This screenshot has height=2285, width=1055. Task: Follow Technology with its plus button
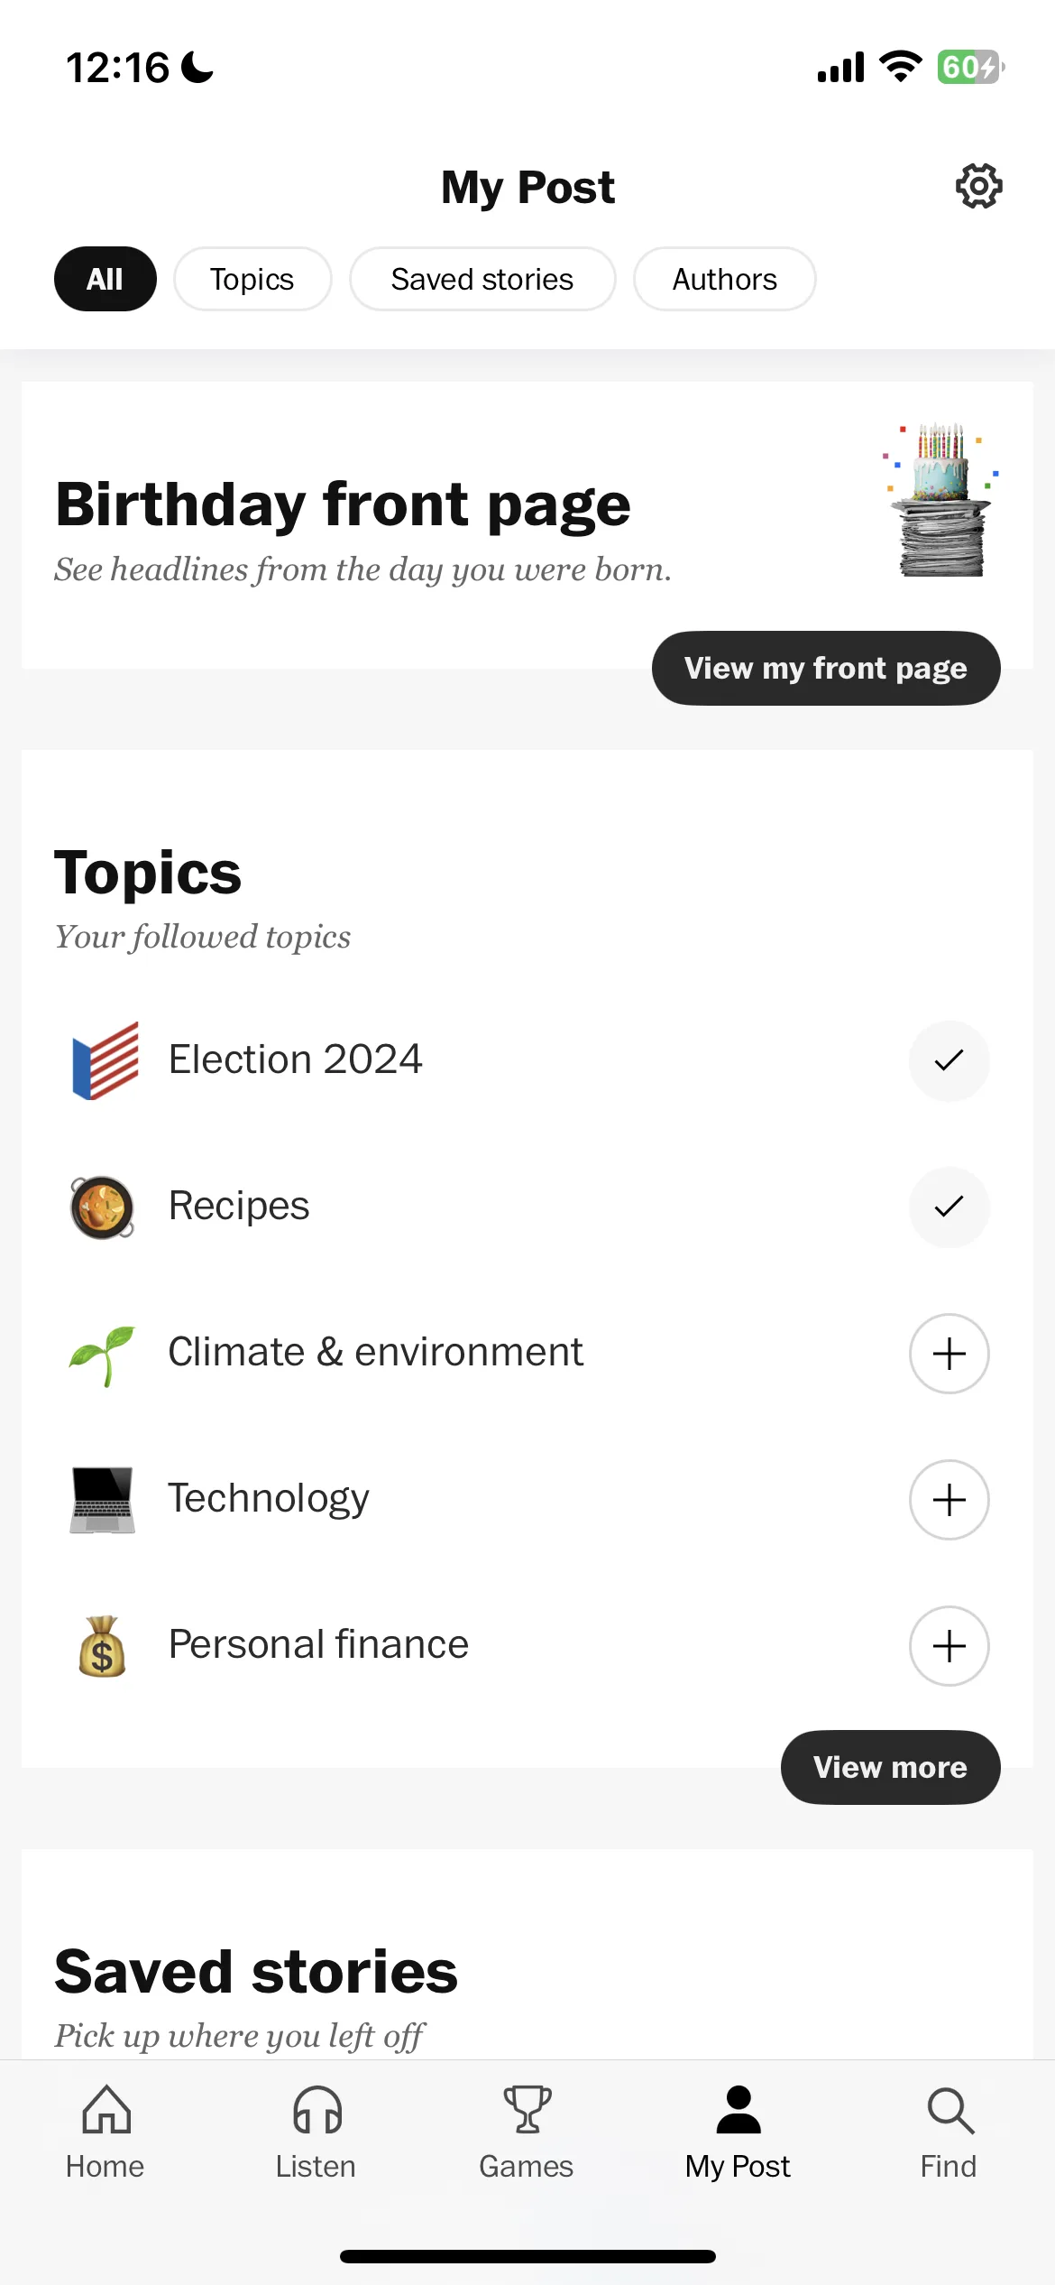[949, 1500]
